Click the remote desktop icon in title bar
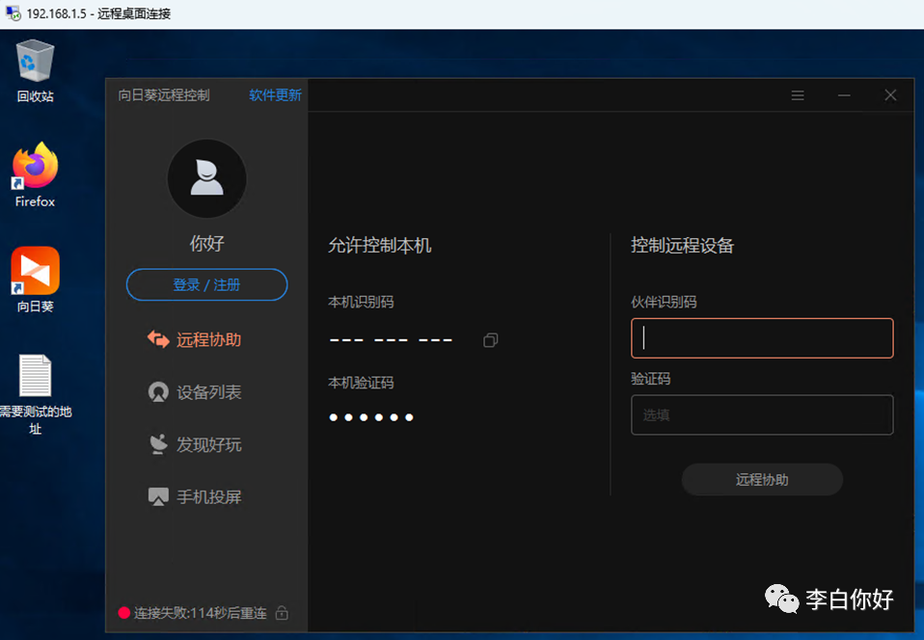The width and height of the screenshot is (924, 640). (13, 13)
